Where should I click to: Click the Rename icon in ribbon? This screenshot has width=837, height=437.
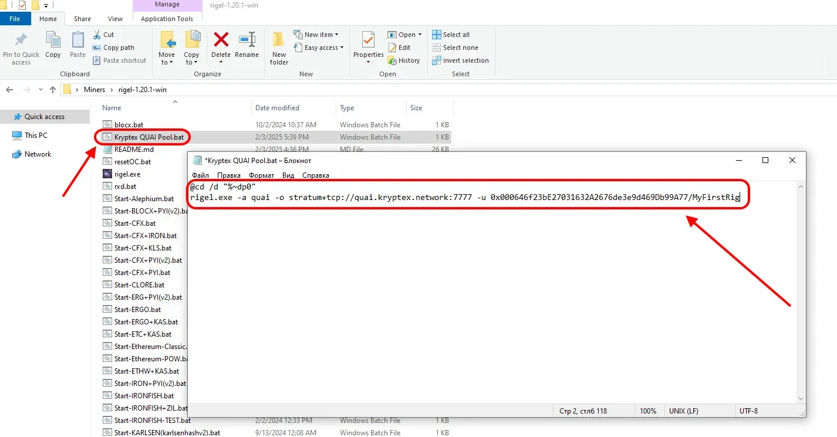click(x=247, y=40)
